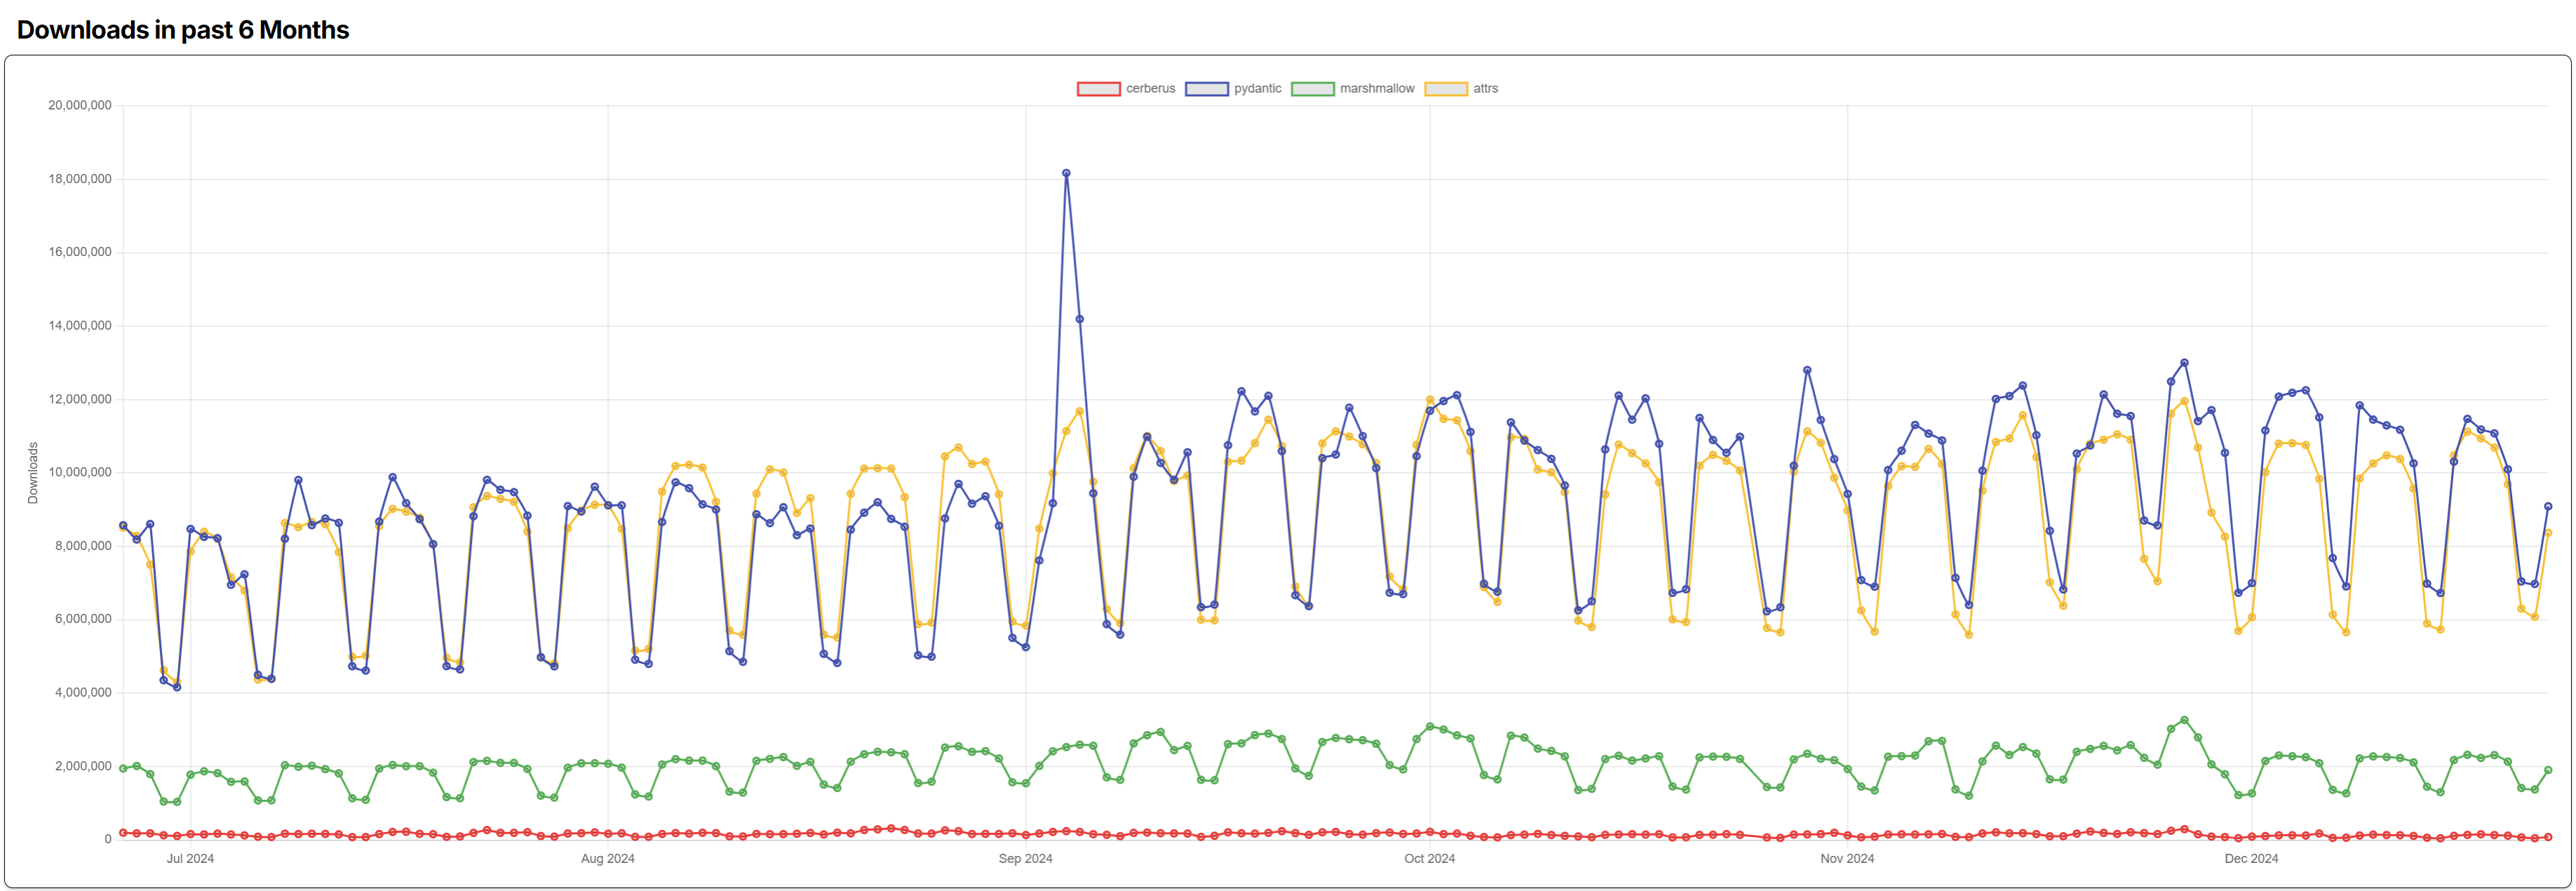Toggle the marshmallow series off in the legend
2576x891 pixels.
[x=1377, y=88]
